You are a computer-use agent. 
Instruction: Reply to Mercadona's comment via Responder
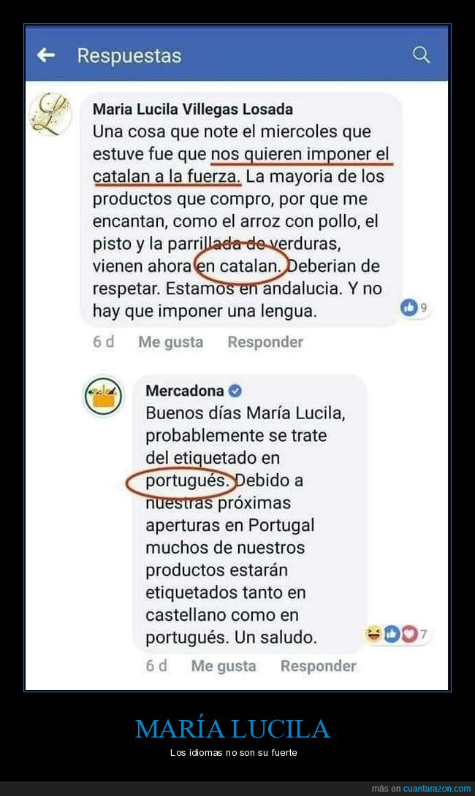(318, 666)
